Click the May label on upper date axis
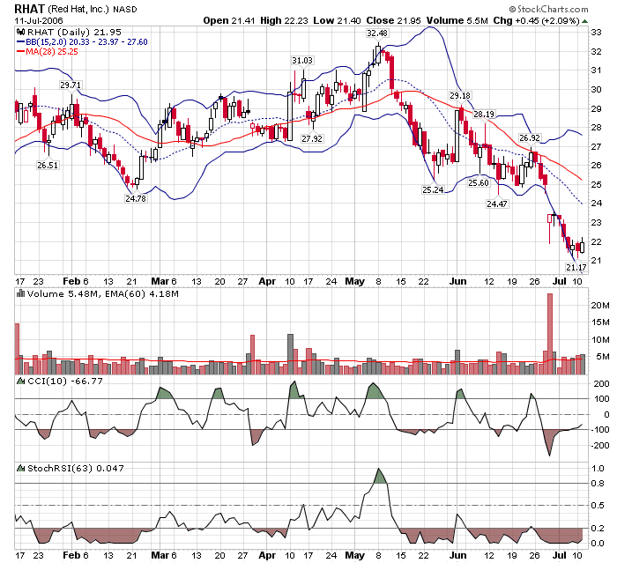This screenshot has height=563, width=617. tap(355, 281)
